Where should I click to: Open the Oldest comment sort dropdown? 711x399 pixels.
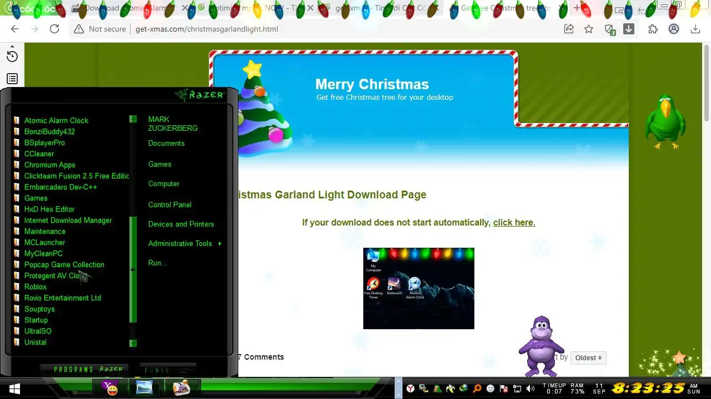click(588, 358)
